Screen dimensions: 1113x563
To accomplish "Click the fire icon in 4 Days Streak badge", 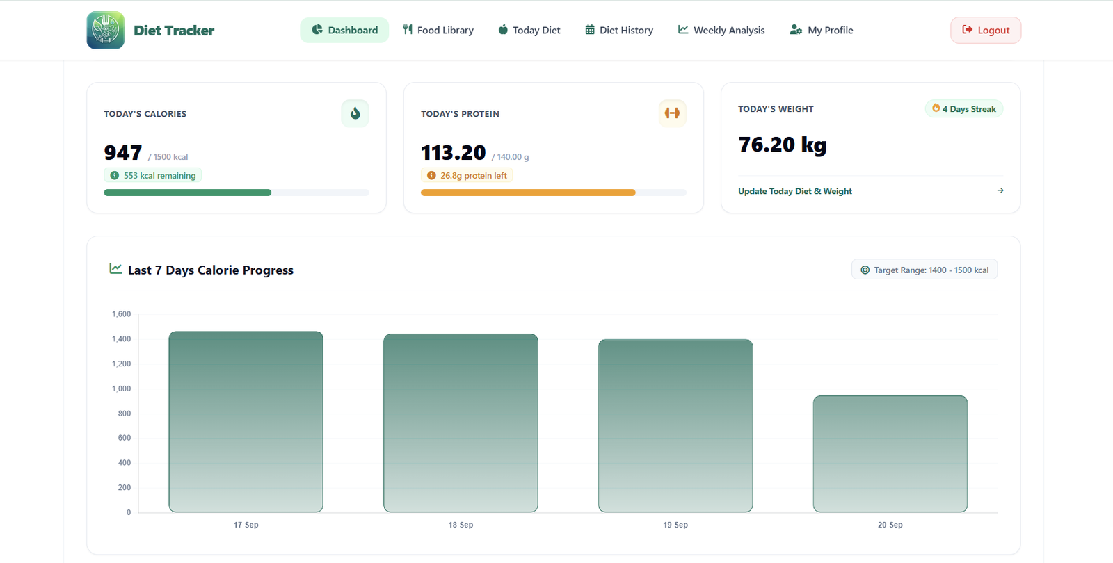I will coord(936,108).
